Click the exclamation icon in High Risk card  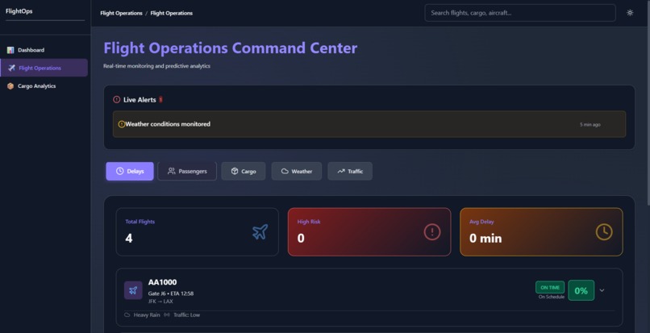432,232
